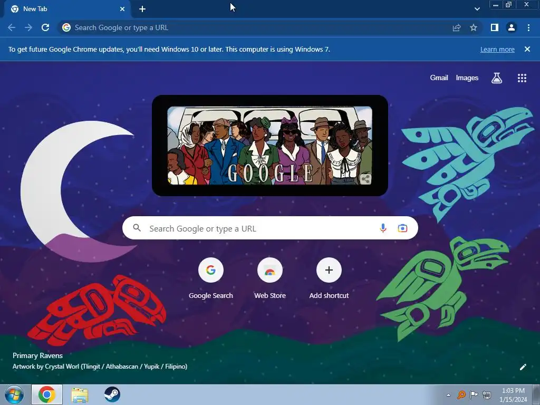
Task: Open Search Labs flask icon
Action: (x=497, y=78)
